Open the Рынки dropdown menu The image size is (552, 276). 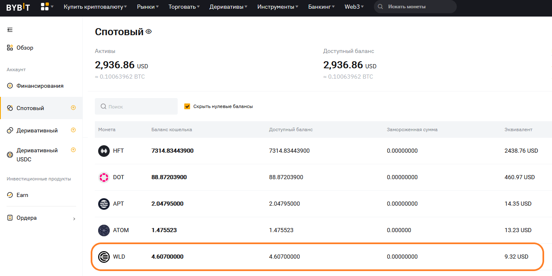point(148,7)
